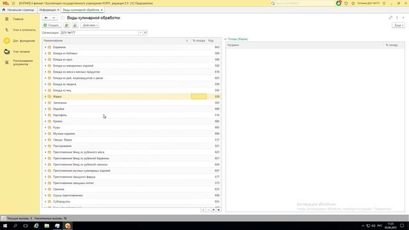The height and width of the screenshot is (230, 409).
Task: Click Учет и отчетность sidebar icon
Action: (7, 30)
